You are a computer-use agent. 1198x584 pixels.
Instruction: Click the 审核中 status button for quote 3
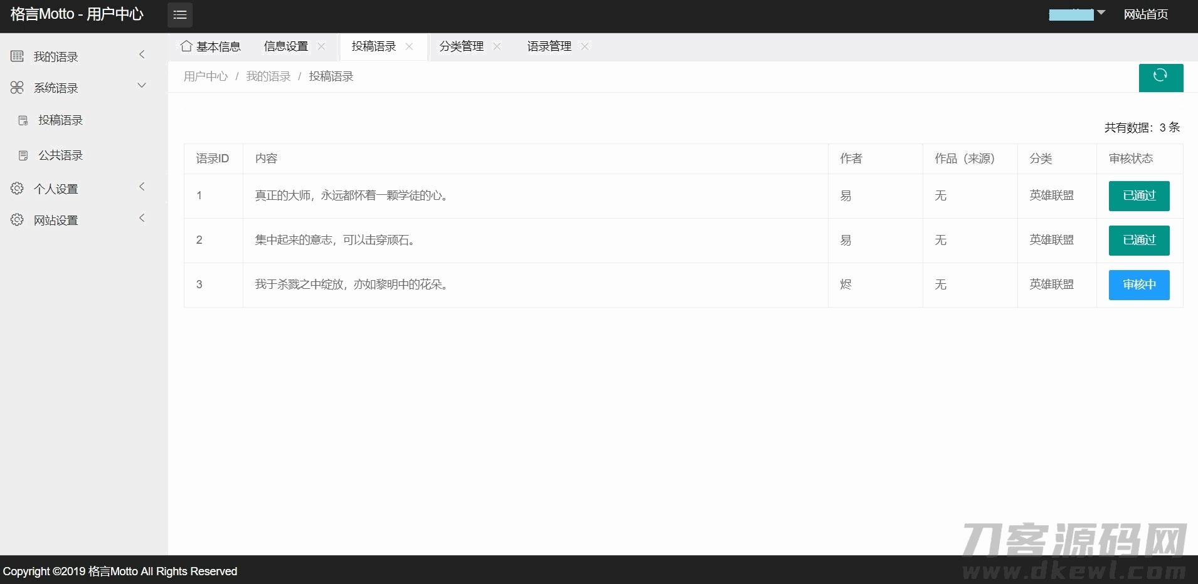(1138, 285)
